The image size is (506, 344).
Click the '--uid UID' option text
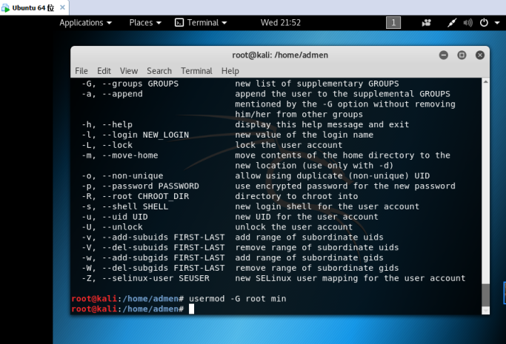[125, 217]
